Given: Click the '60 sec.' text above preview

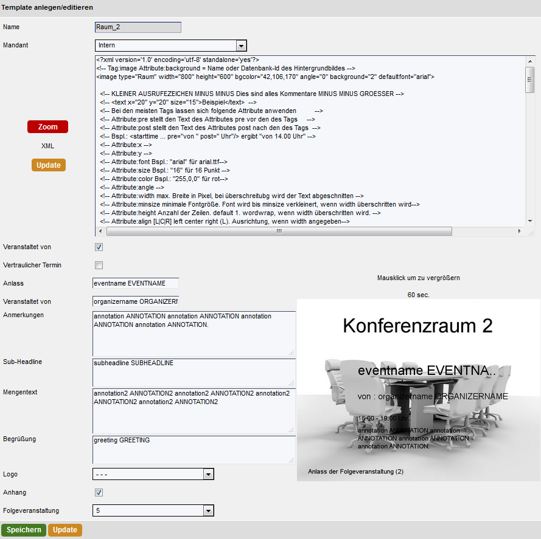Looking at the screenshot, I should tap(419, 295).
